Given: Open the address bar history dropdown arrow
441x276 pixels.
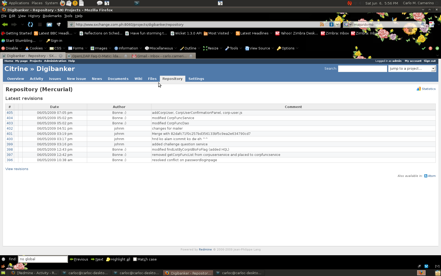Looking at the screenshot, I should (x=337, y=24).
